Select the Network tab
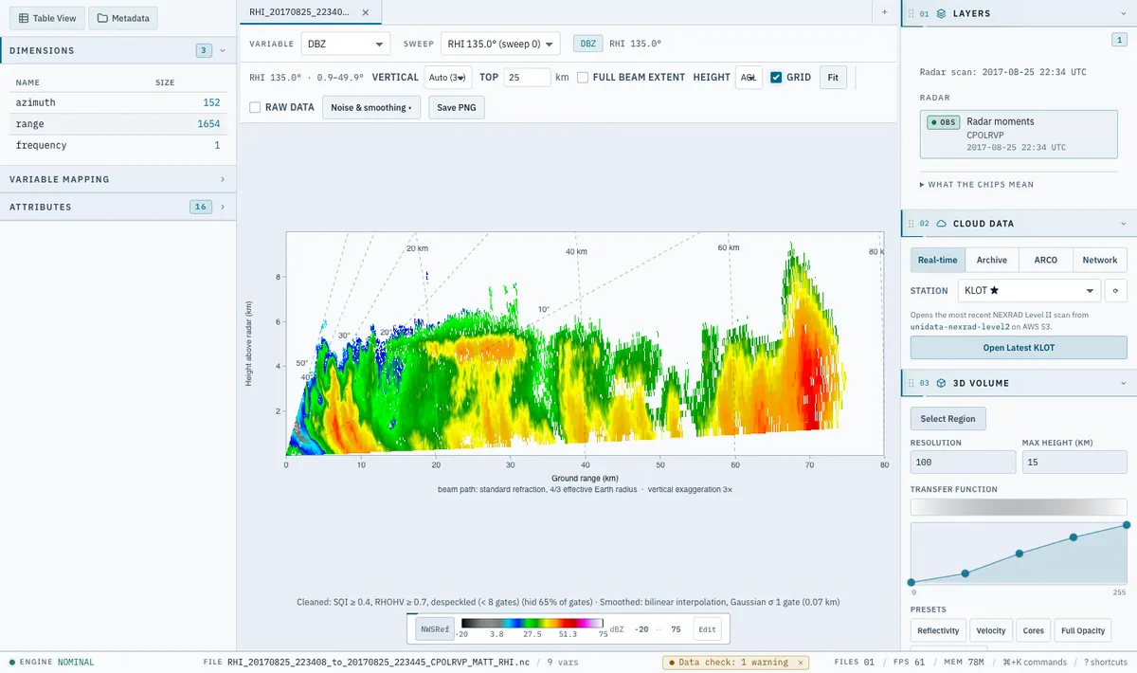The width and height of the screenshot is (1137, 673). coord(1100,260)
